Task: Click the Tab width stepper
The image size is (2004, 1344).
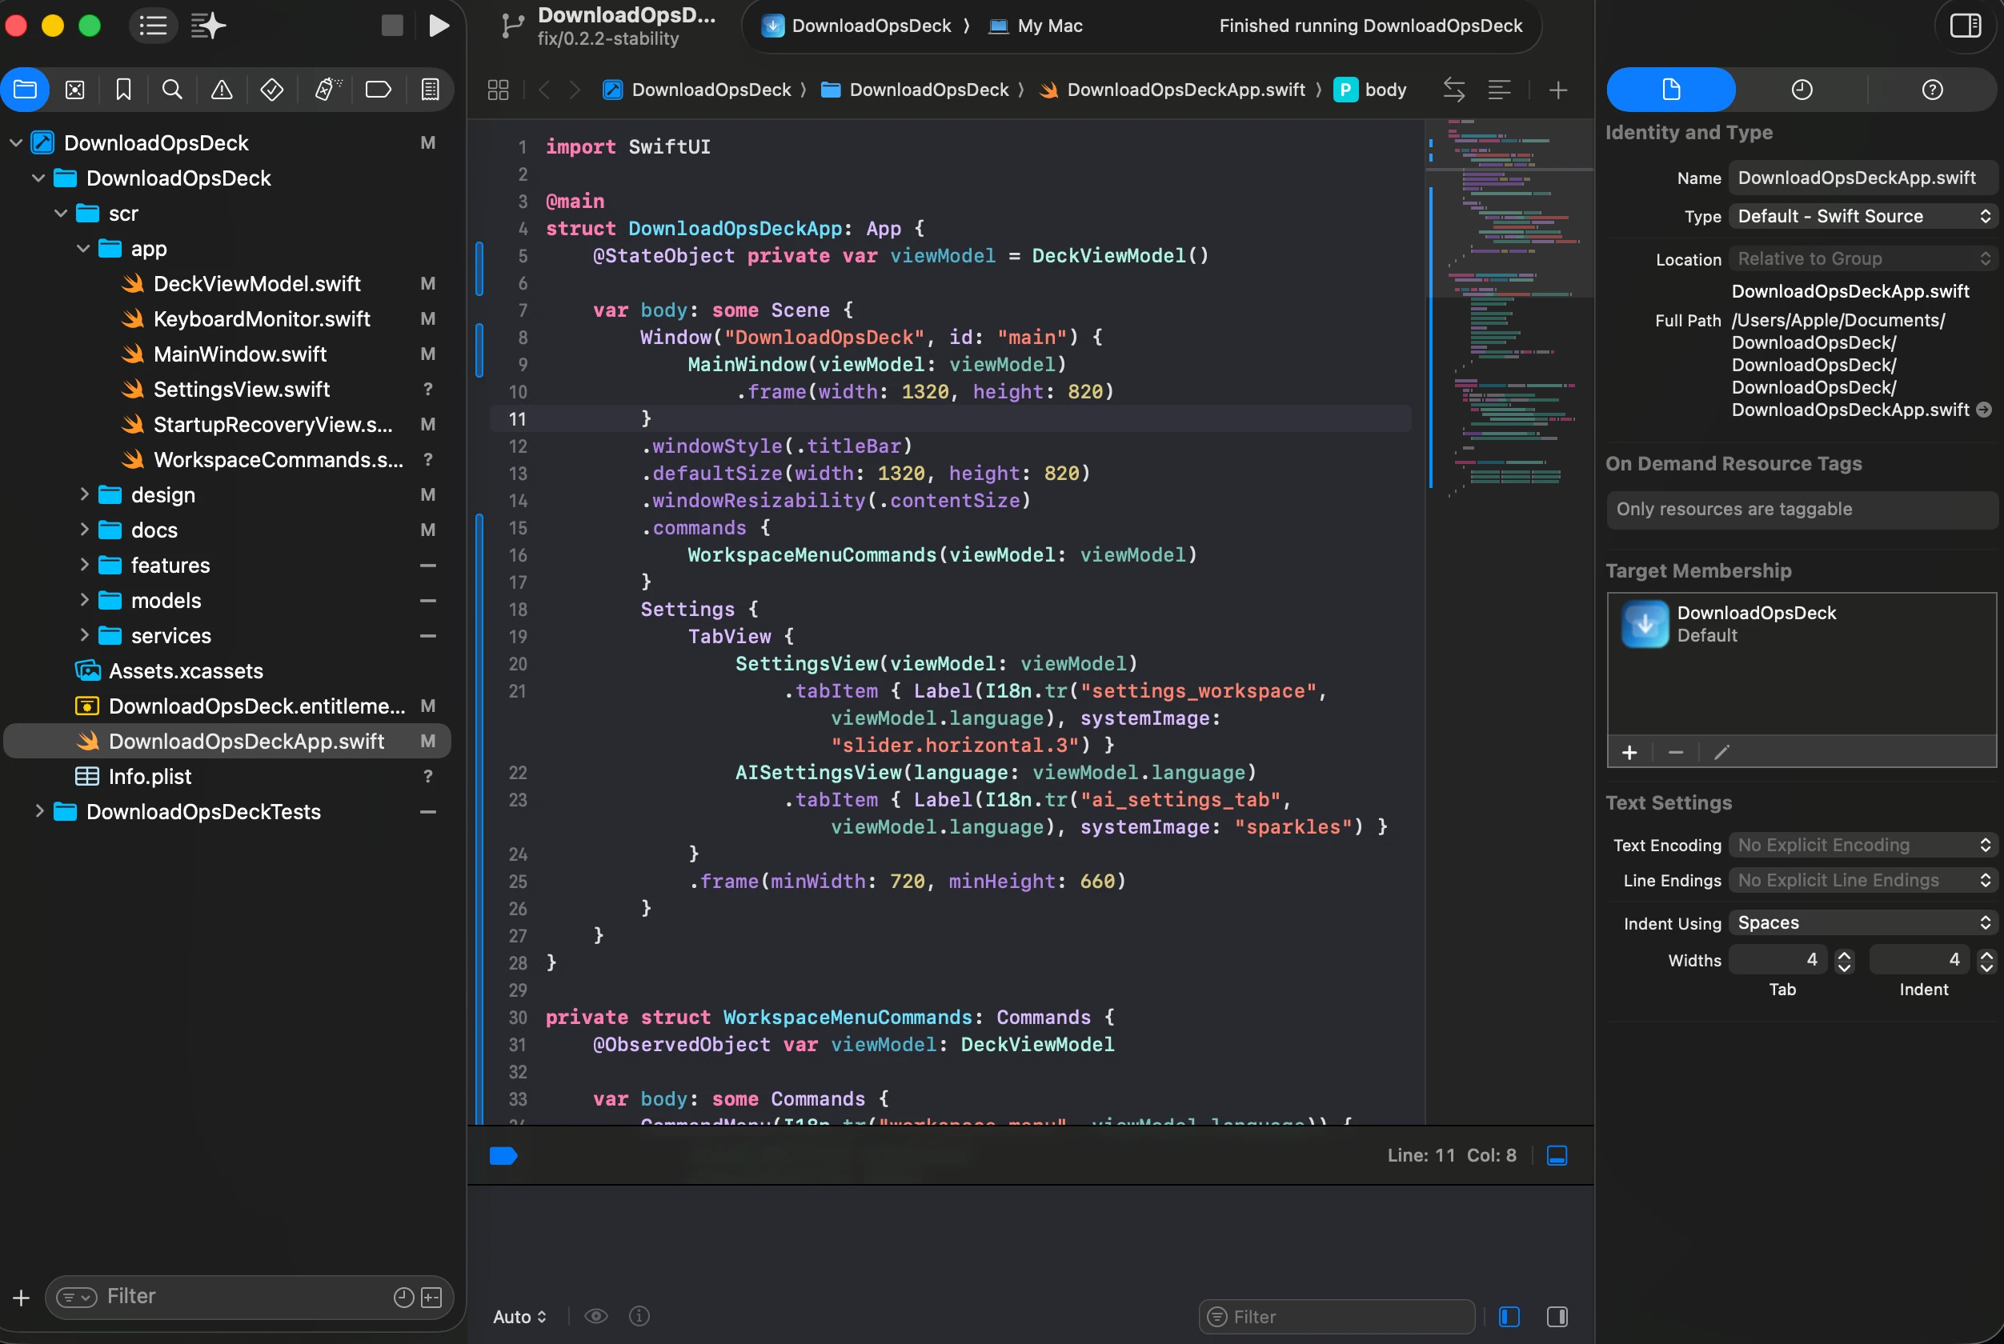Action: pos(1844,961)
